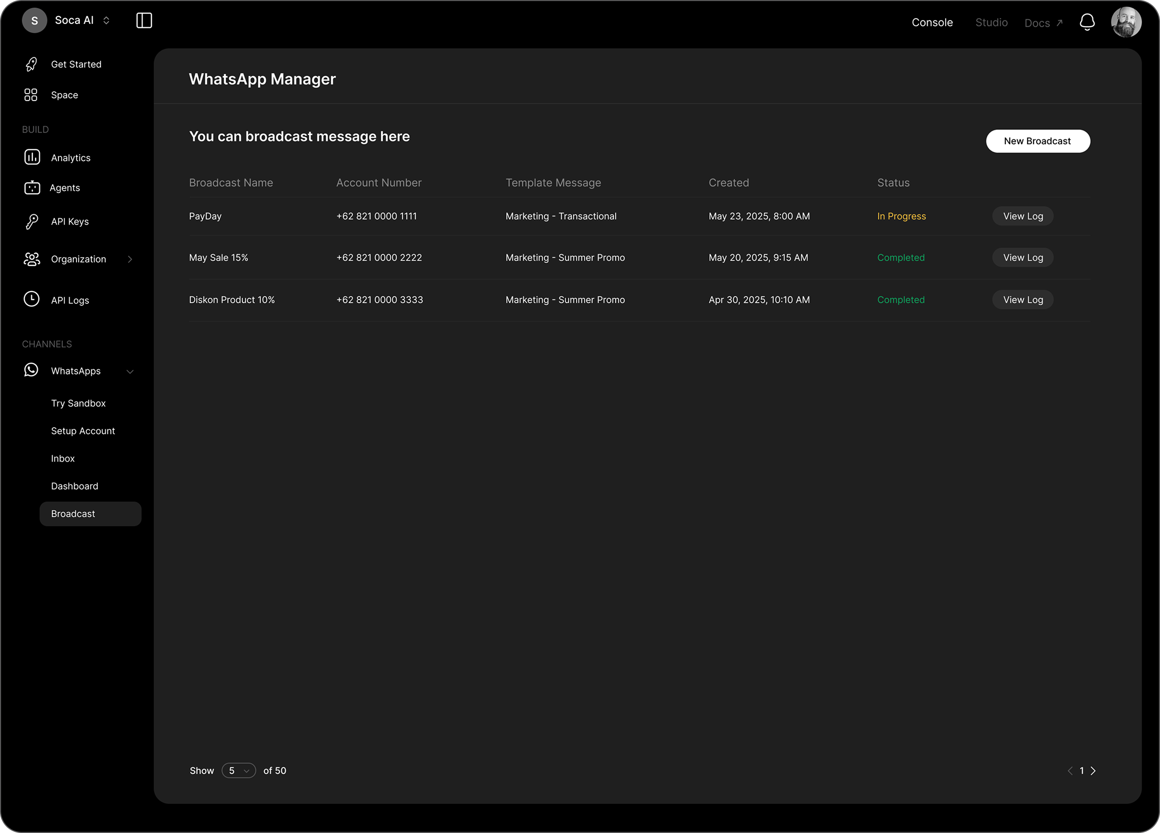Screen dimensions: 1160x833
Task: Click the API Keys key icon
Action: click(x=32, y=221)
